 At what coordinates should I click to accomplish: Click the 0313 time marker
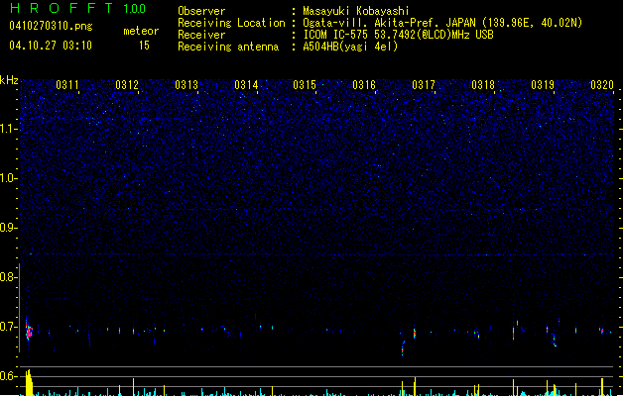coord(187,85)
